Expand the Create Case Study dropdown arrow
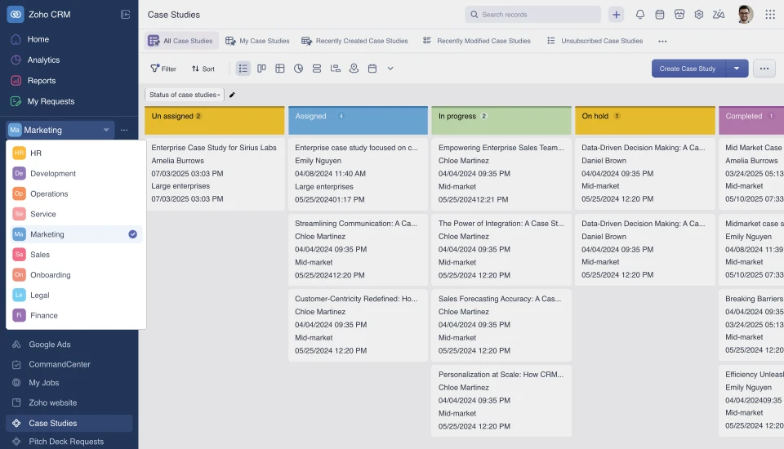This screenshot has width=784, height=449. pos(737,69)
